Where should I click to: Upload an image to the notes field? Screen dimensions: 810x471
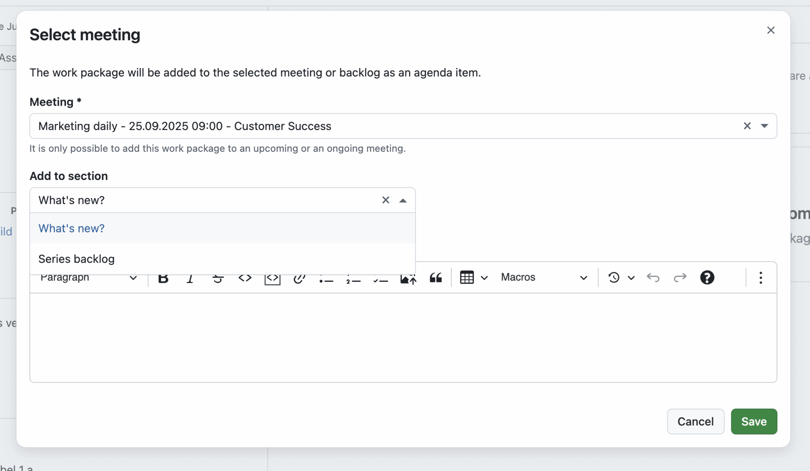click(x=408, y=278)
